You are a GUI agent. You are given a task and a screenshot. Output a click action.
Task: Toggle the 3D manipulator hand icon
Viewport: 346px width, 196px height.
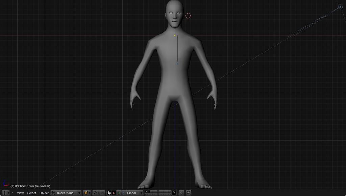point(109,193)
